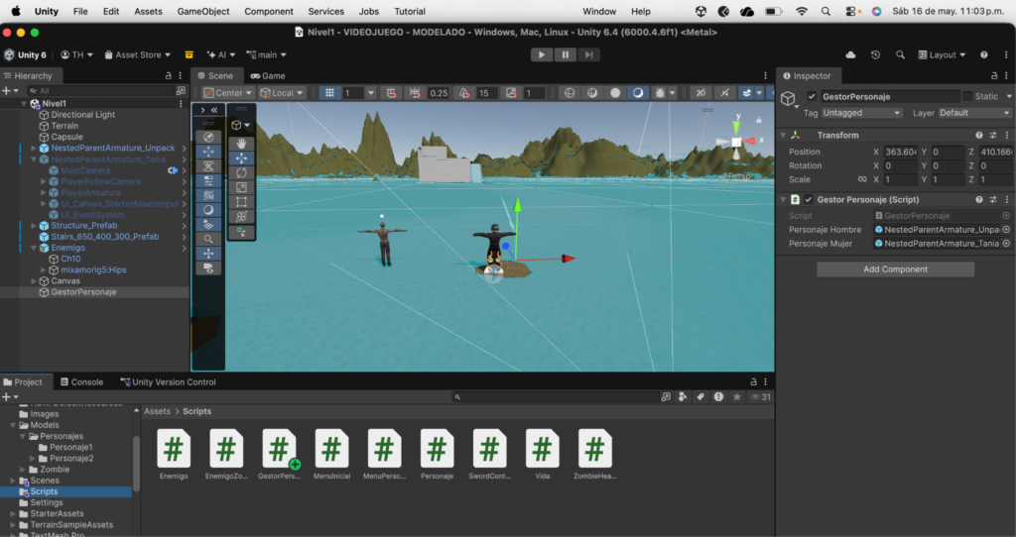Click the scene search magnifier overlay icon

coord(208,239)
